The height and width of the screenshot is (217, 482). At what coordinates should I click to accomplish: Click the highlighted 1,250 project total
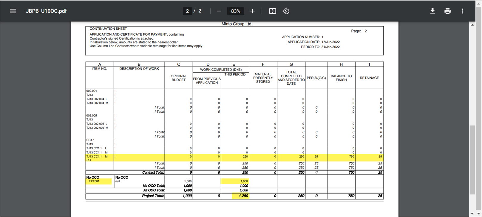click(243, 196)
